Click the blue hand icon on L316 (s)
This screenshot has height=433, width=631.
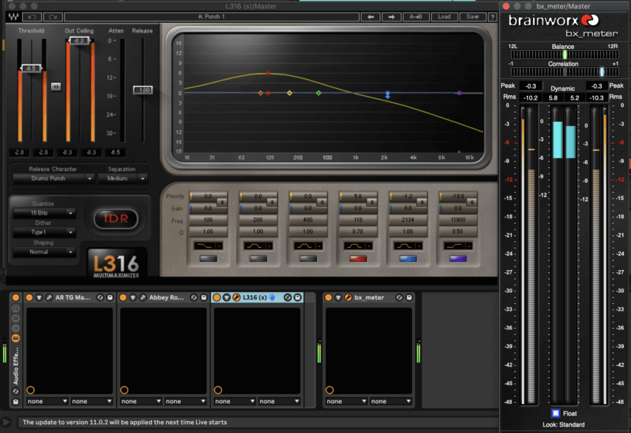(x=273, y=298)
